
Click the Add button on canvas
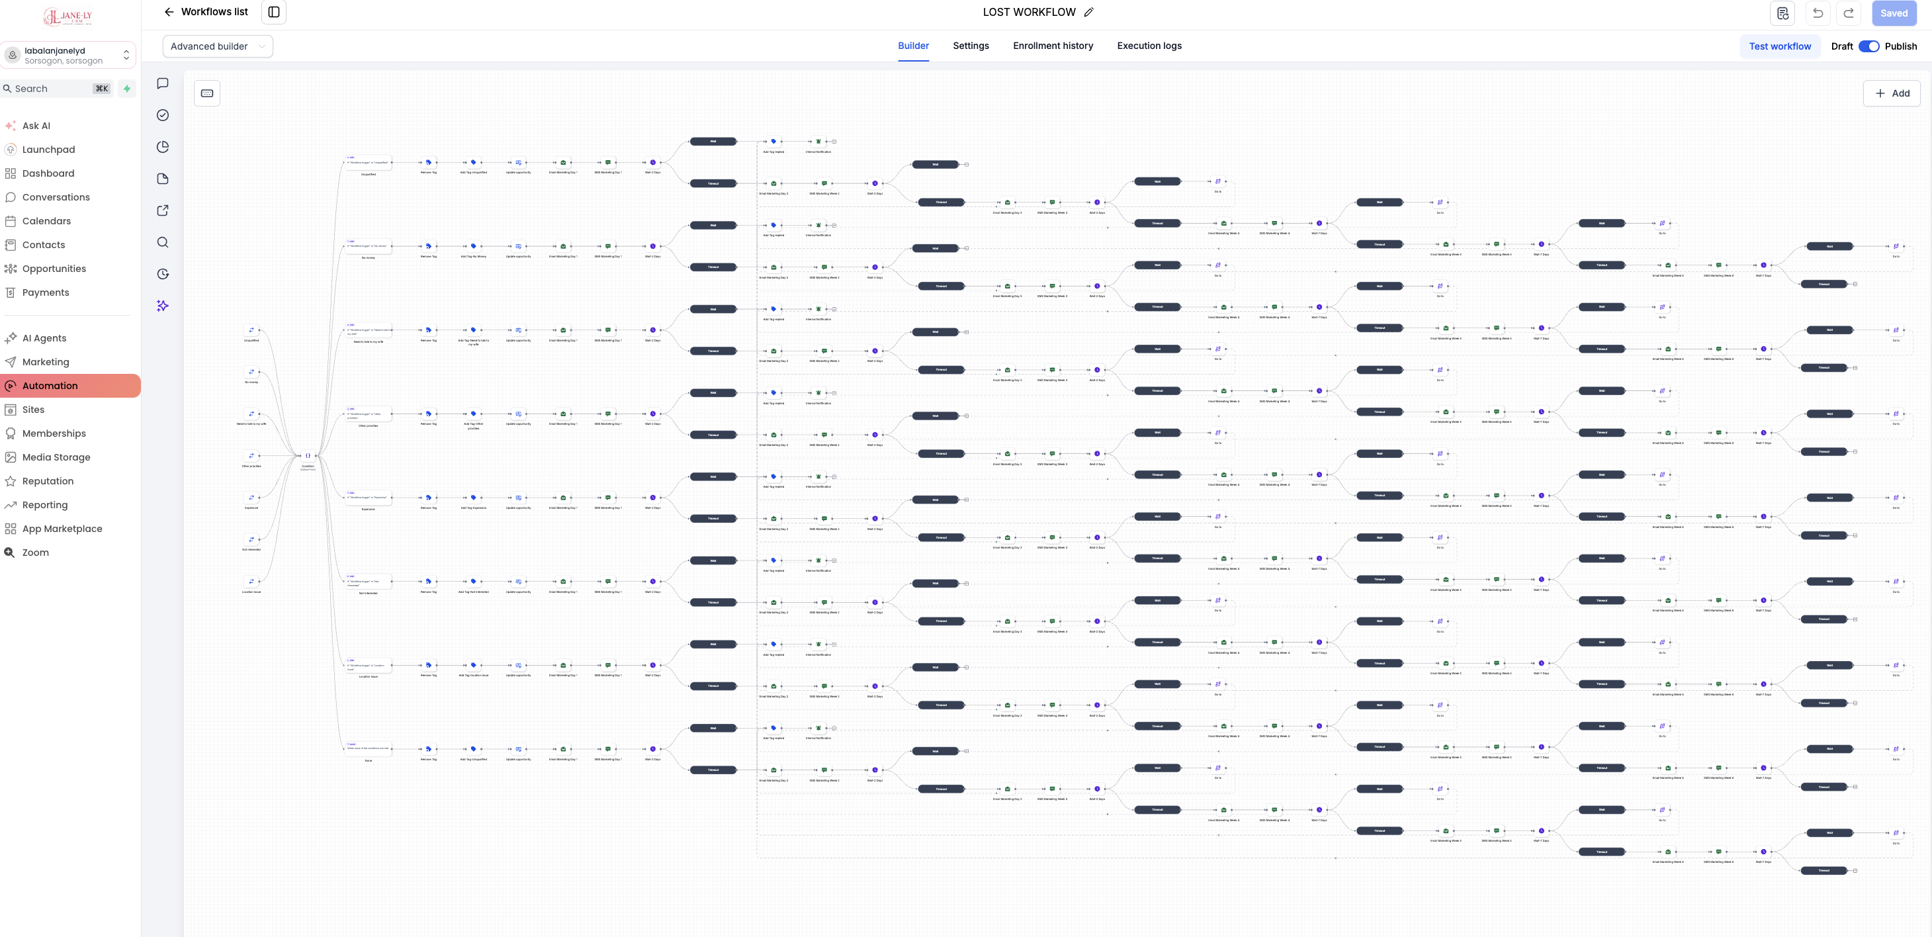click(x=1892, y=93)
